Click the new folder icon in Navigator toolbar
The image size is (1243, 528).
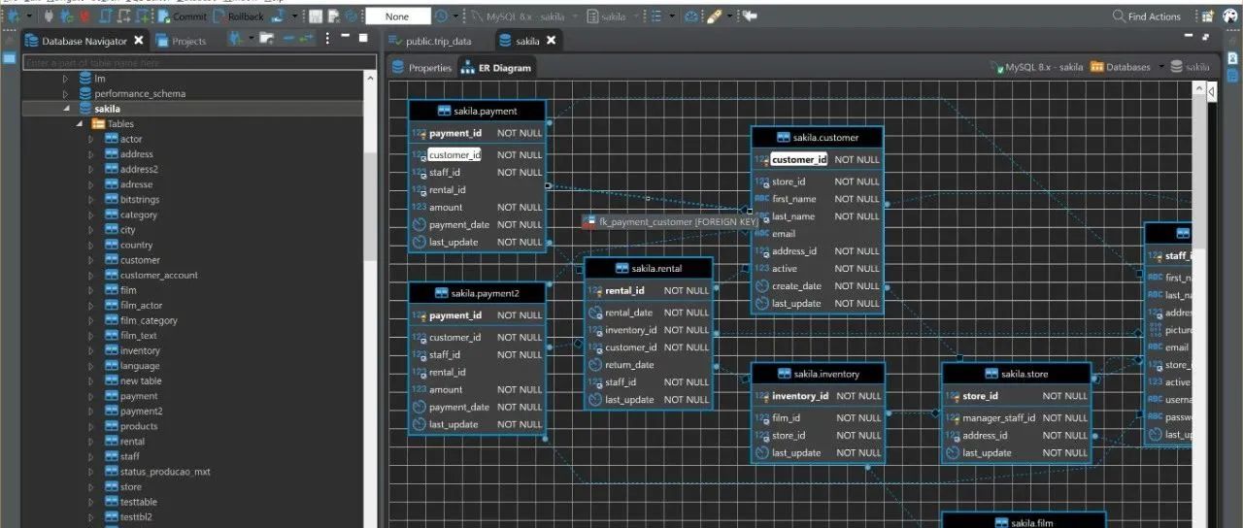[x=266, y=39]
